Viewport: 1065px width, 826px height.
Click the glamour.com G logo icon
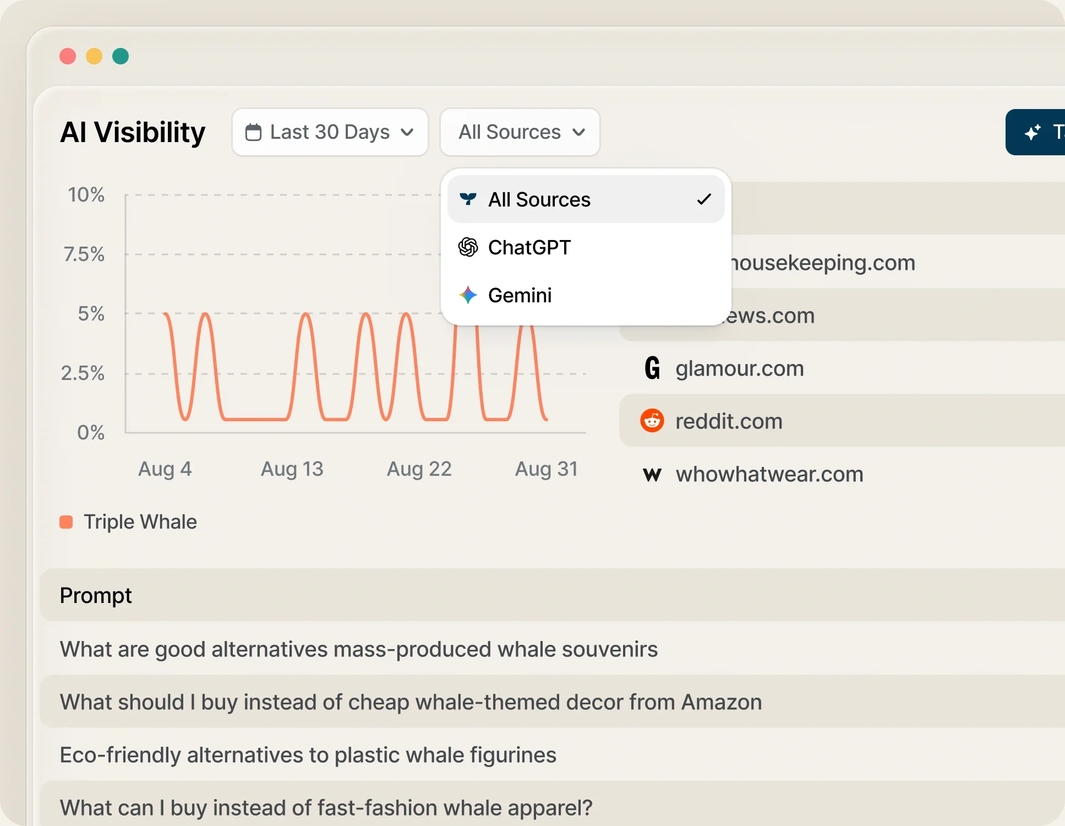click(652, 368)
